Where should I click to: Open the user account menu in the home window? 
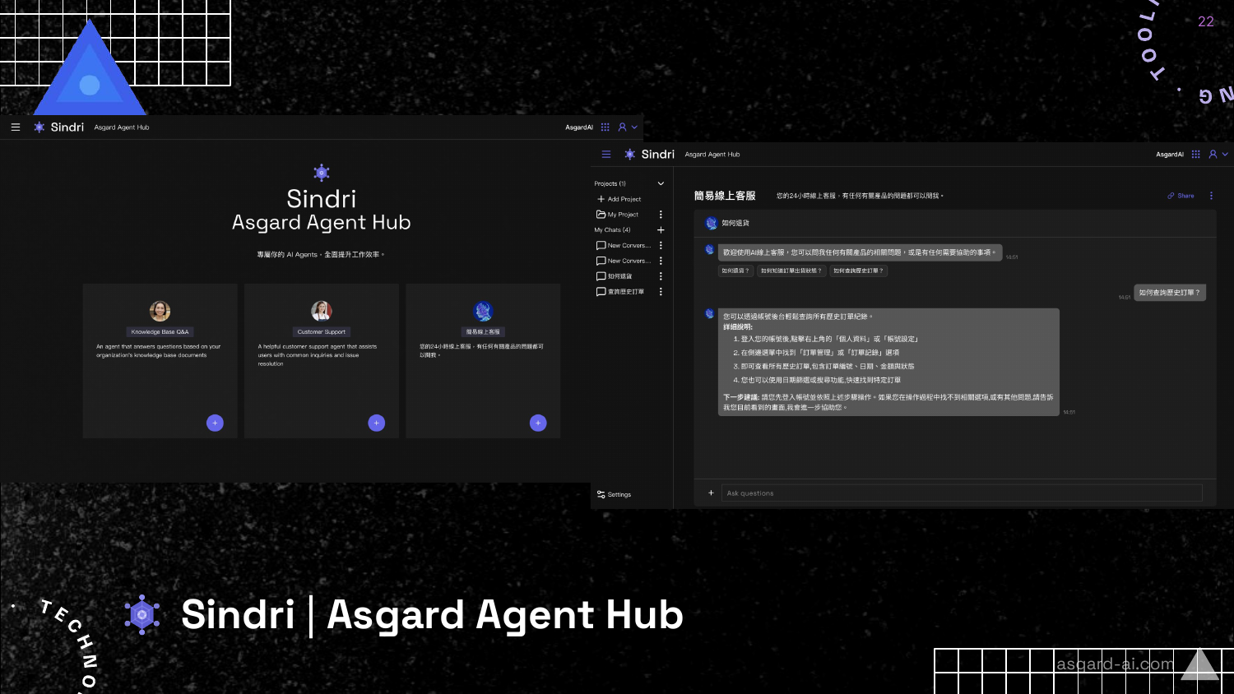tap(628, 127)
